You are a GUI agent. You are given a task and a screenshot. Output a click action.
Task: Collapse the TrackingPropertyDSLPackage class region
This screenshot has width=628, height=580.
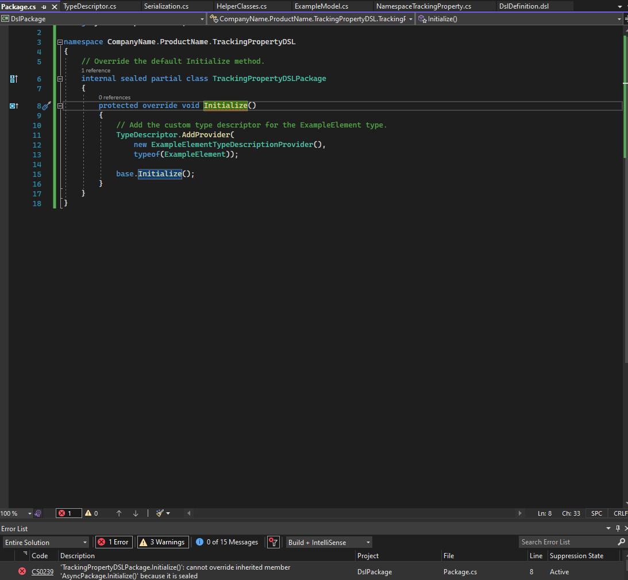coord(60,79)
